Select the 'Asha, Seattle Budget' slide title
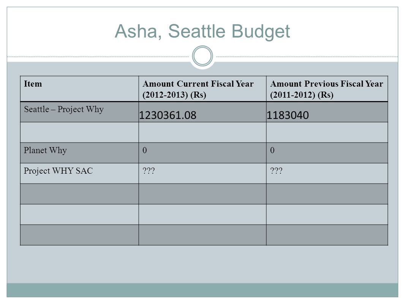 click(x=202, y=31)
